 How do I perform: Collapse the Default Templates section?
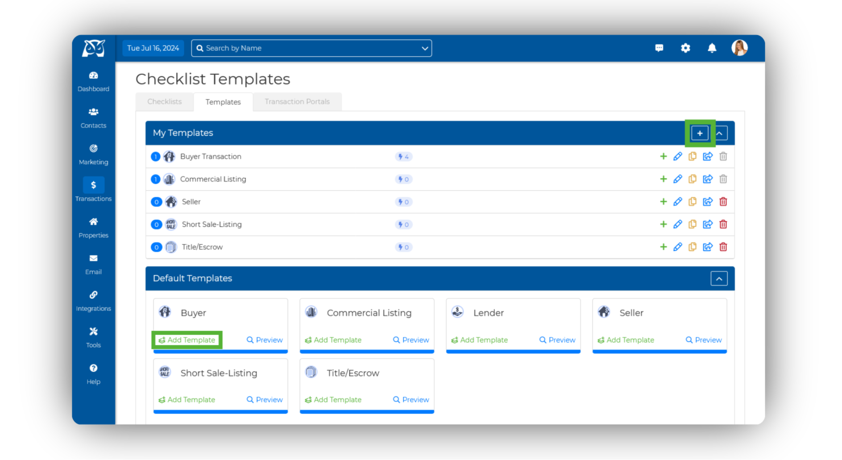tap(719, 278)
